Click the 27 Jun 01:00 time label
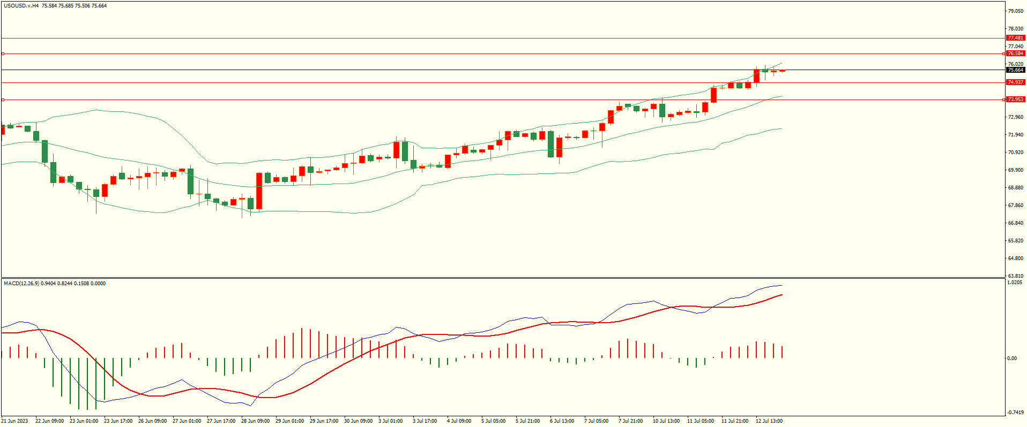1027x427 pixels. 187,421
